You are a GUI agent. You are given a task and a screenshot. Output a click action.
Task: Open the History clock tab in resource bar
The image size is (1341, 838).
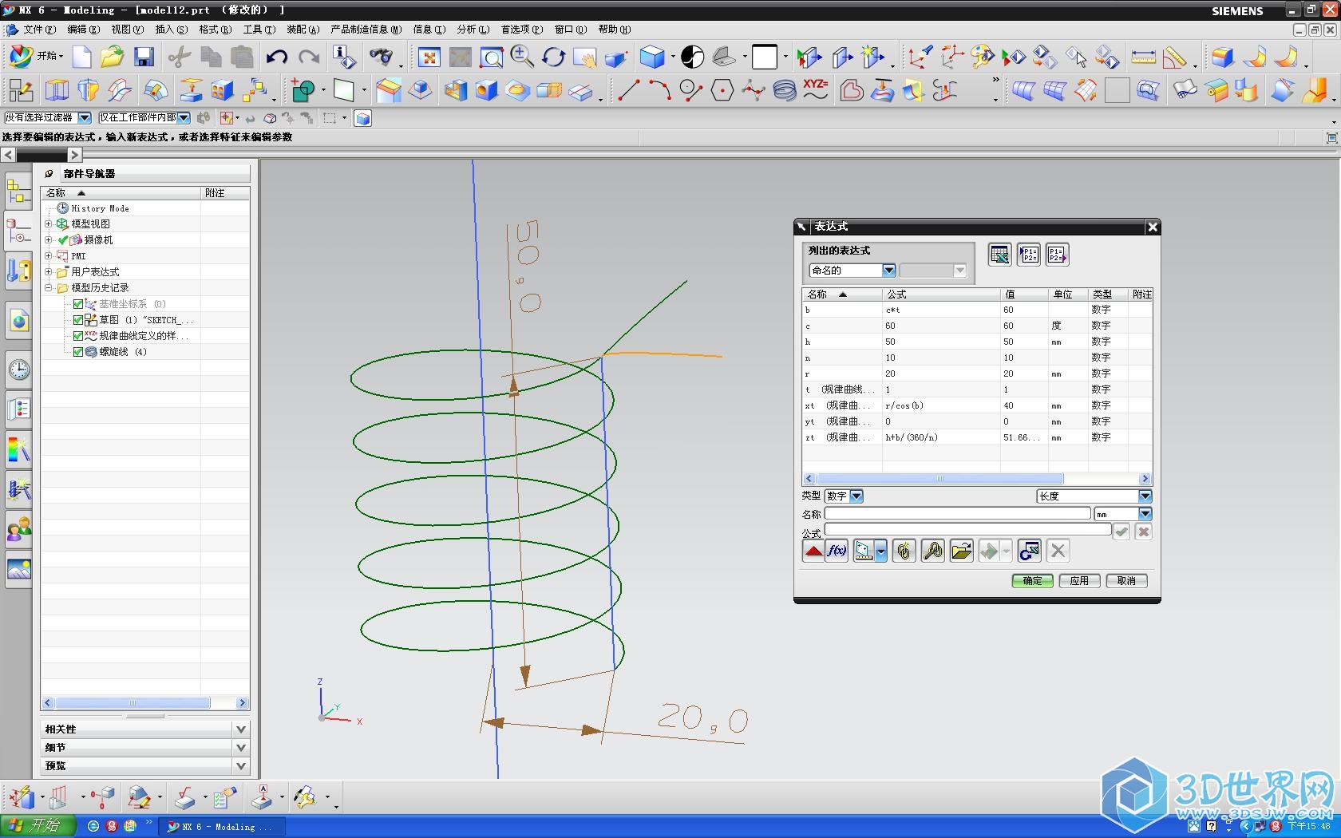(19, 370)
